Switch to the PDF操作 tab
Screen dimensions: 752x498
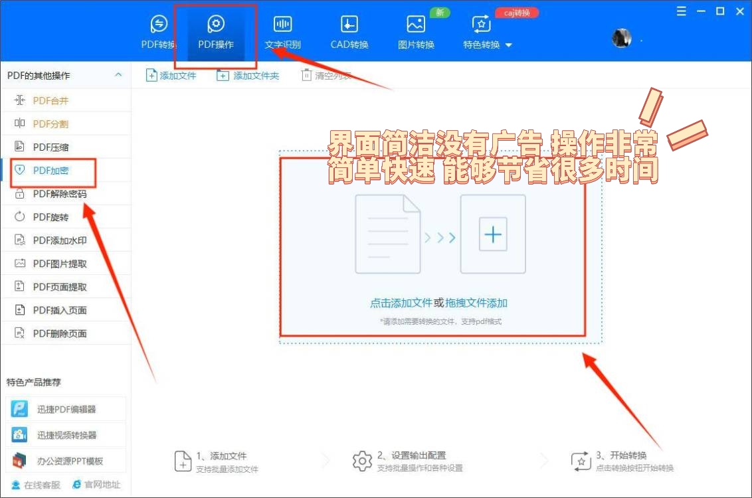pos(215,30)
